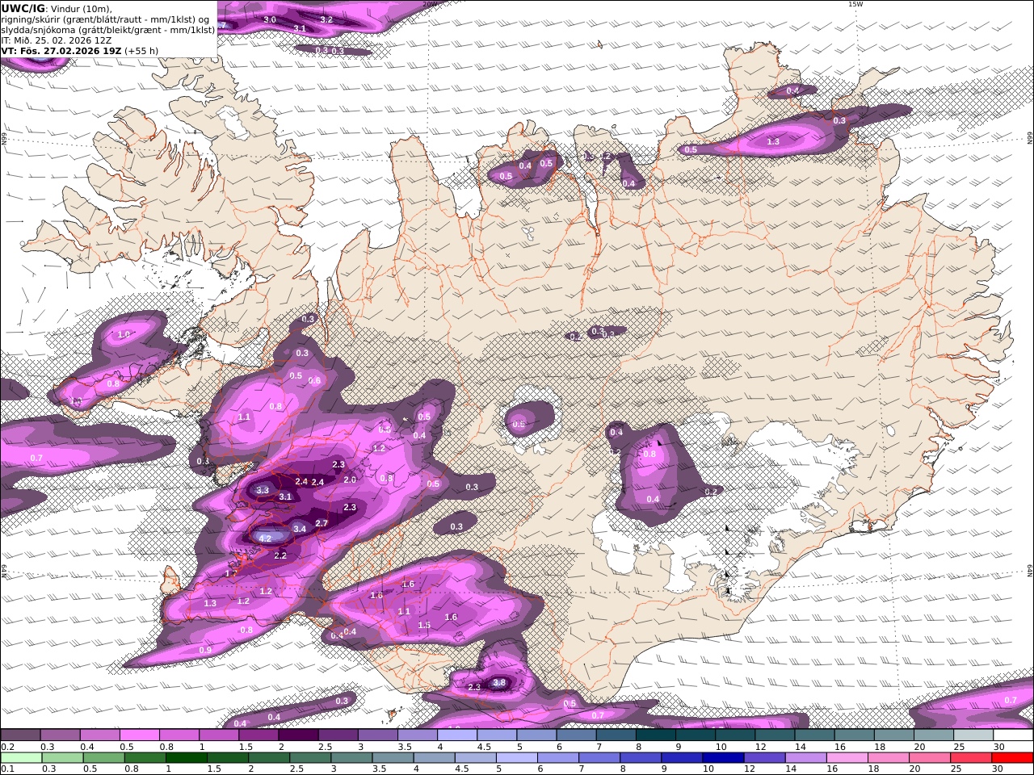Image resolution: width=1034 pixels, height=775 pixels.
Task: Click the '4.2' precipitation value on the map
Action: point(265,538)
